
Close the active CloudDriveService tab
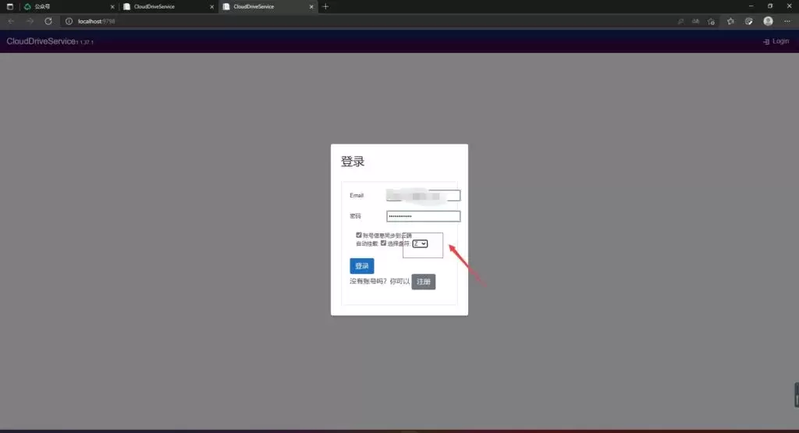point(311,6)
